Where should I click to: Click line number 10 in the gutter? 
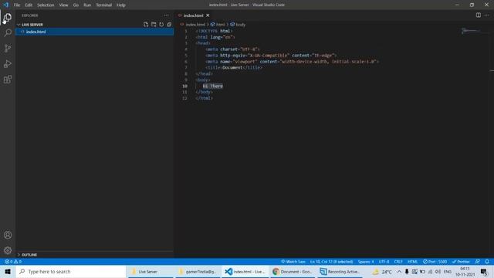click(x=184, y=86)
